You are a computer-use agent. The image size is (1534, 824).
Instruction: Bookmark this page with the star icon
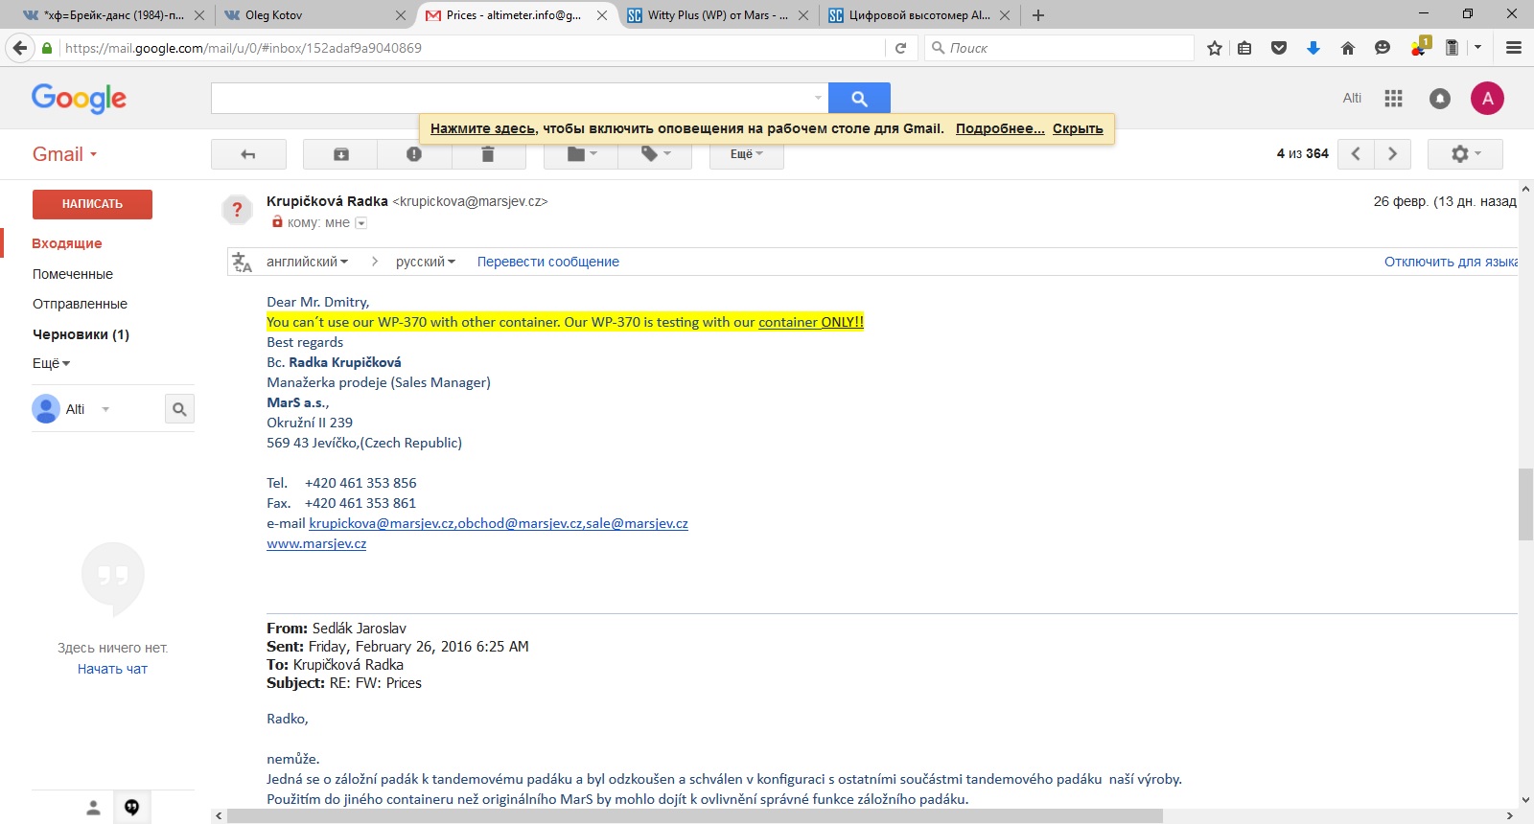point(1215,48)
